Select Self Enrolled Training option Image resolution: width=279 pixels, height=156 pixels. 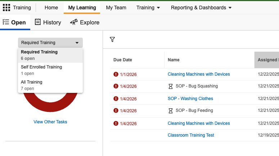41,70
